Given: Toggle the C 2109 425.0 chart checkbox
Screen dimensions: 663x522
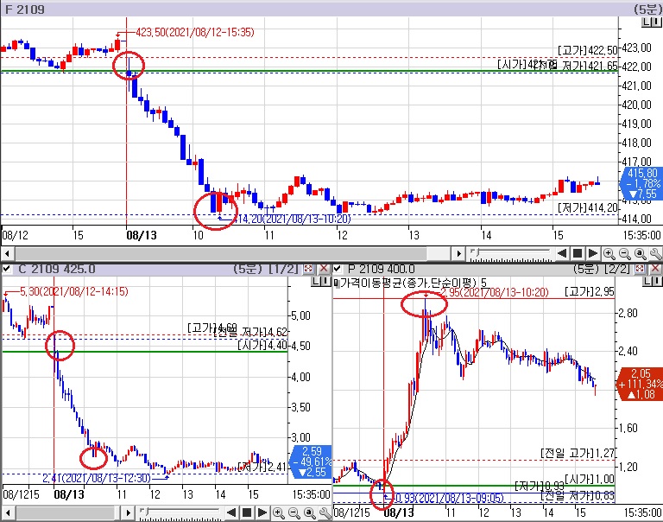Looking at the screenshot, I should click(6, 269).
